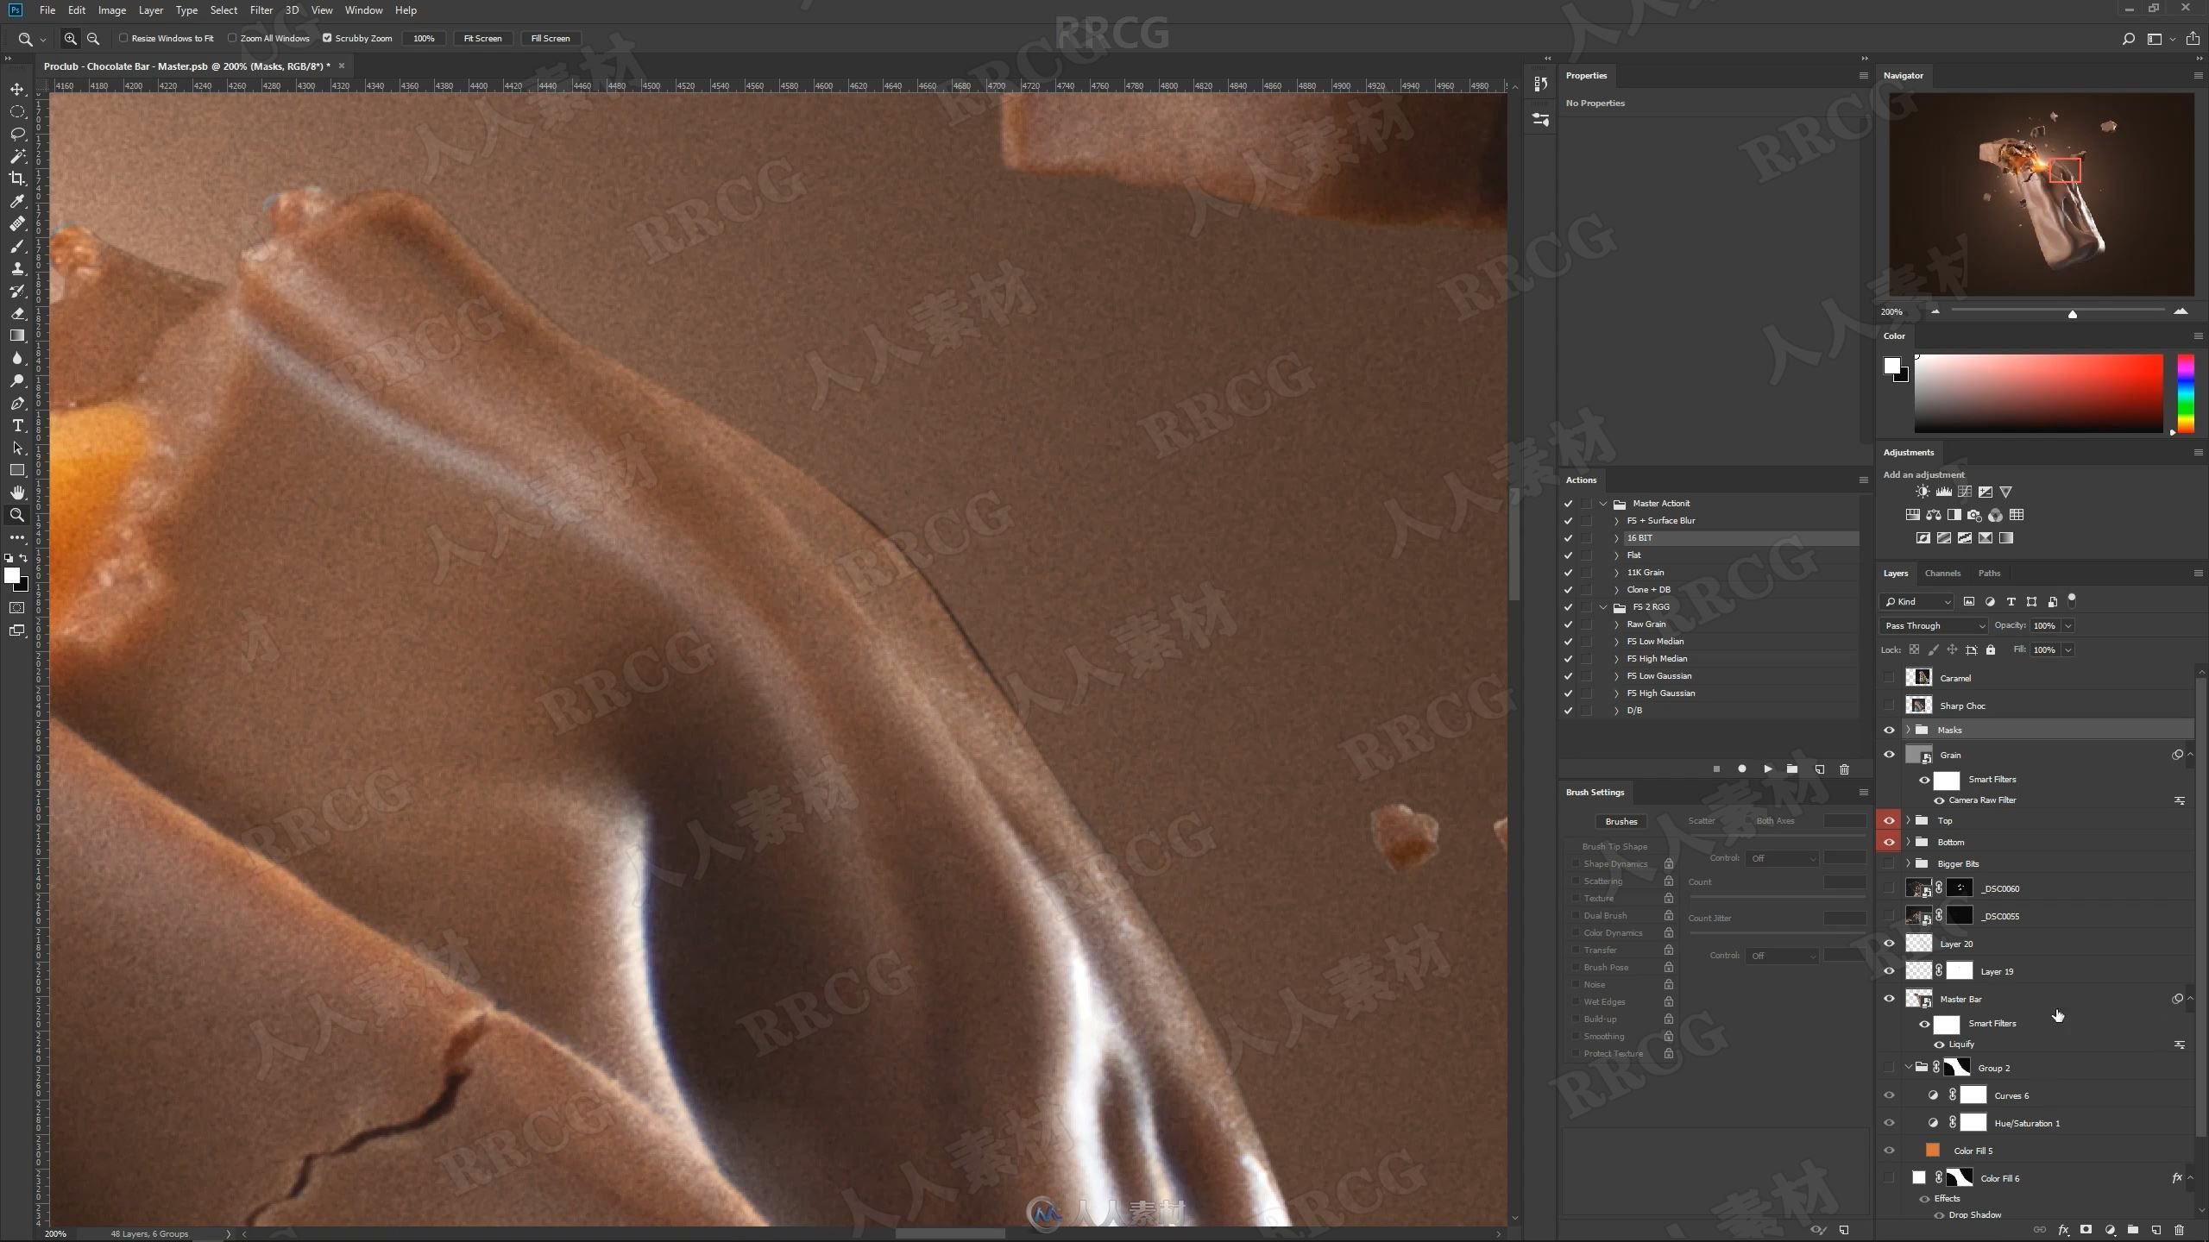Select the Horizontal Type tool
Viewport: 2209px width, 1242px height.
[x=17, y=425]
